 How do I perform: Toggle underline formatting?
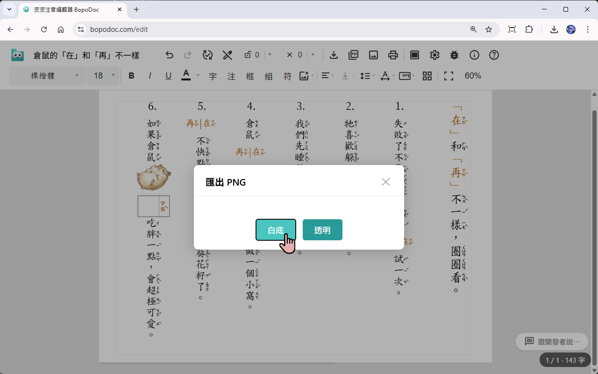click(168, 75)
